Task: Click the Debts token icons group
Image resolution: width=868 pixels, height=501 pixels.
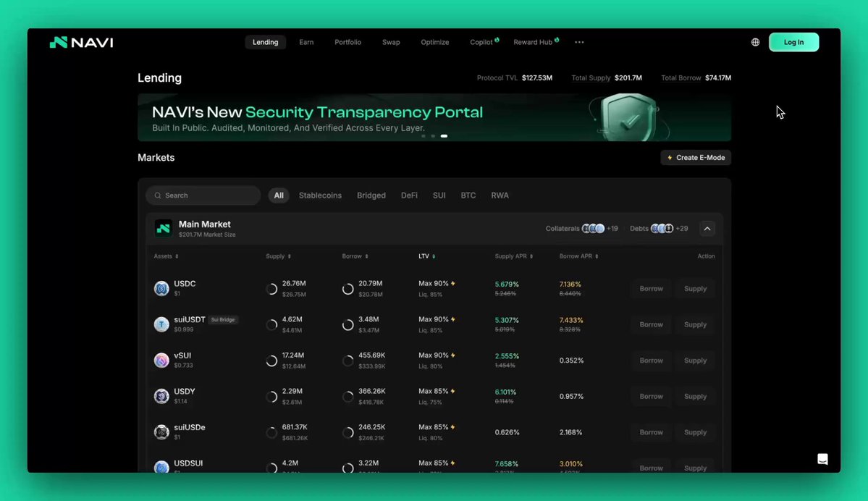Action: (662, 229)
